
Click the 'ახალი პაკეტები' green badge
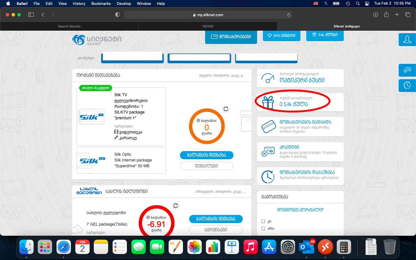pos(96,88)
